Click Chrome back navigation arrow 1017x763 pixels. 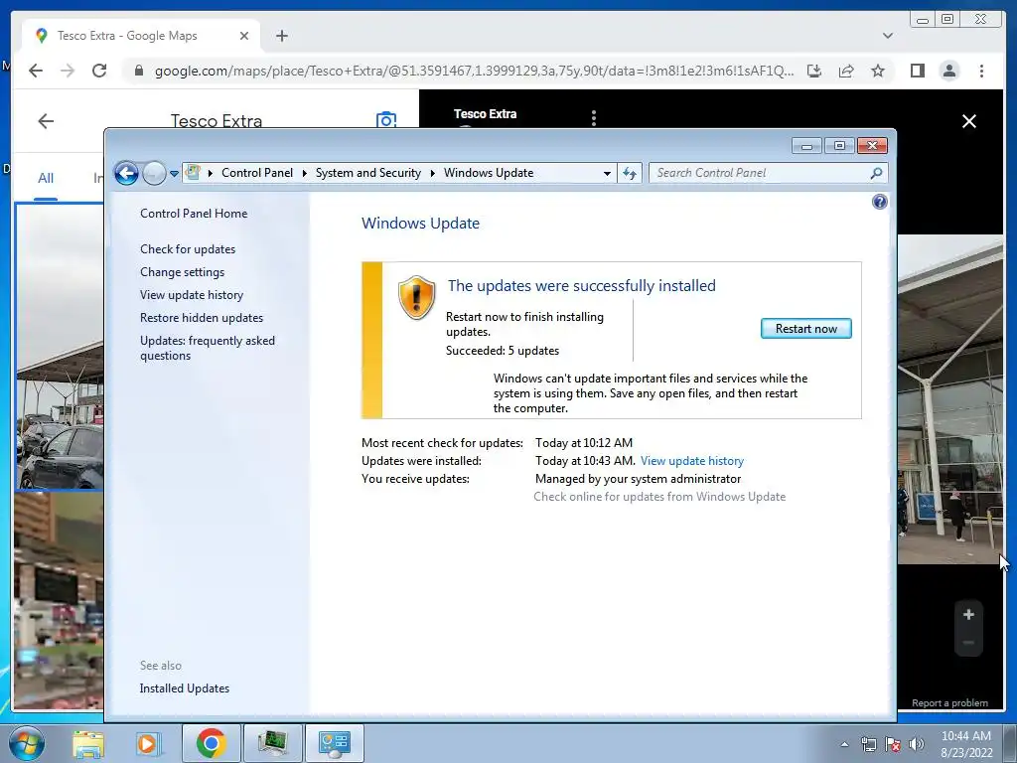coord(36,71)
